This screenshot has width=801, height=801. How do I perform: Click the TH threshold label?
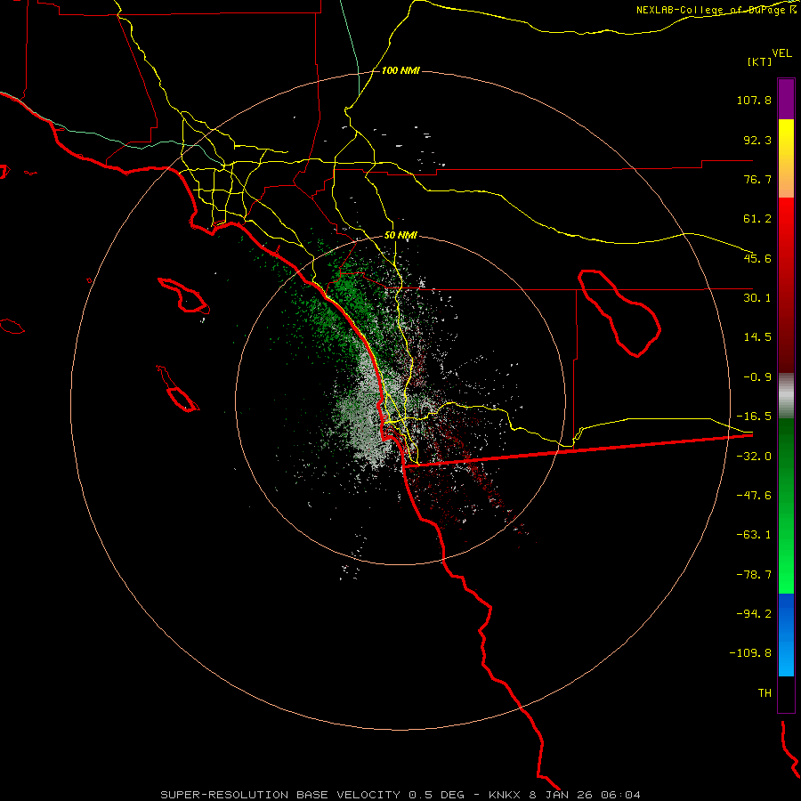coord(765,692)
